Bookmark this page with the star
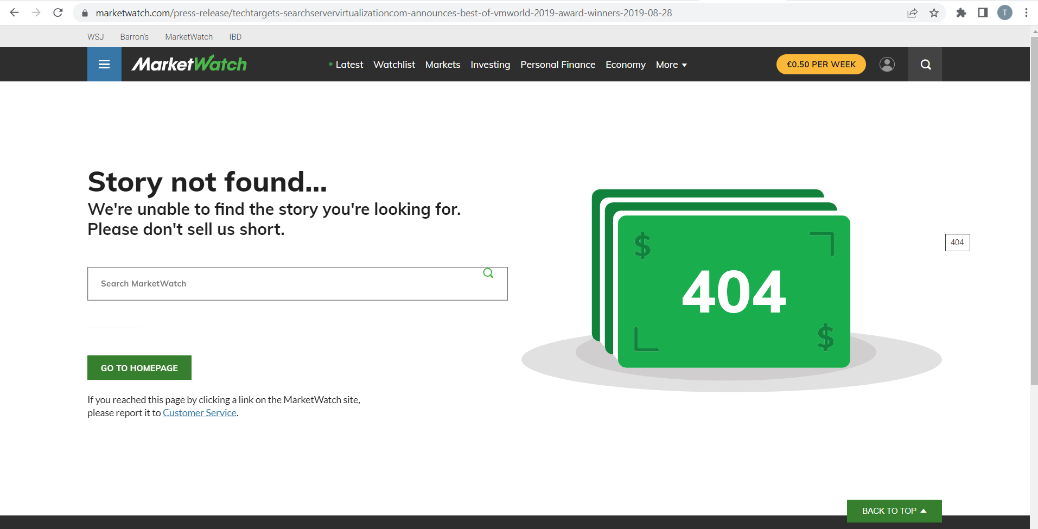This screenshot has height=529, width=1038. (934, 12)
